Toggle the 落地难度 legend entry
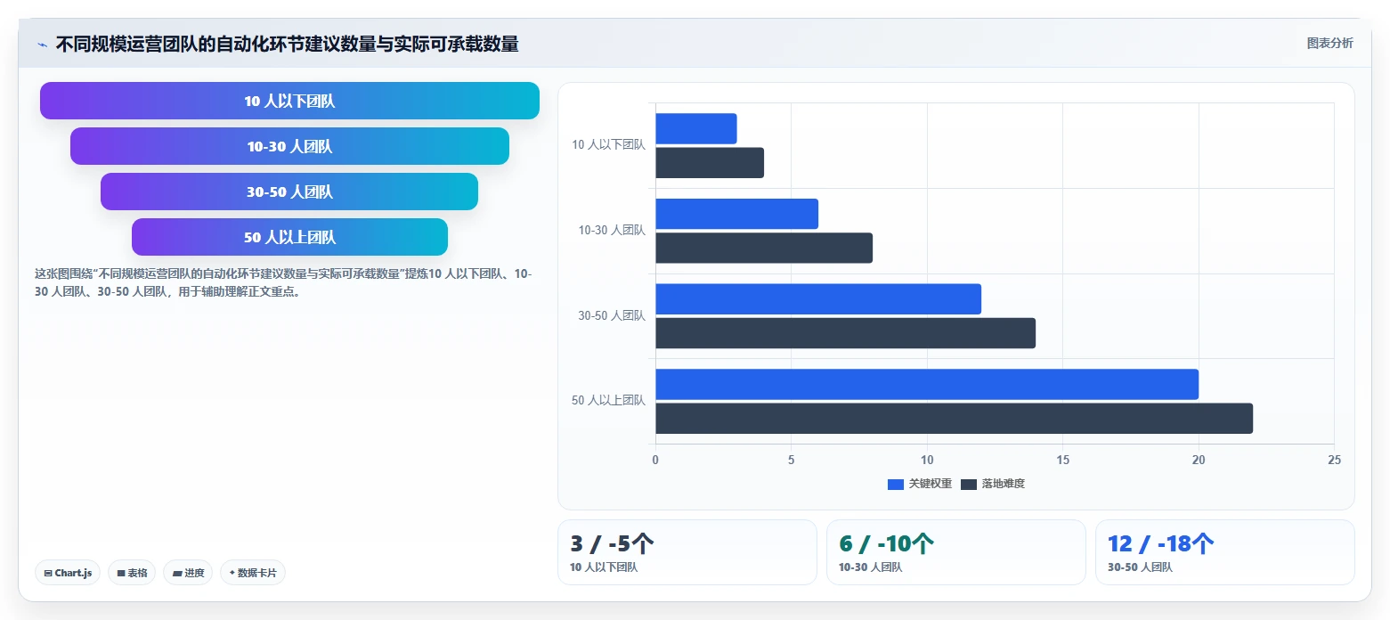 993,484
